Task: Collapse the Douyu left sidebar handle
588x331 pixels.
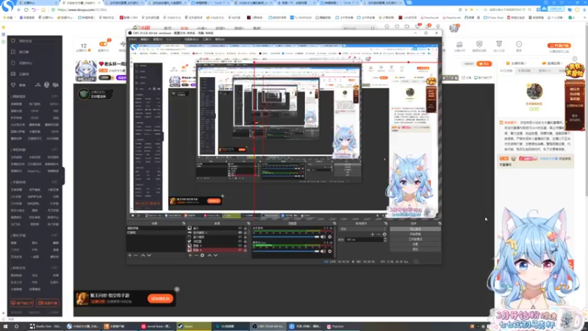Action: click(x=63, y=176)
